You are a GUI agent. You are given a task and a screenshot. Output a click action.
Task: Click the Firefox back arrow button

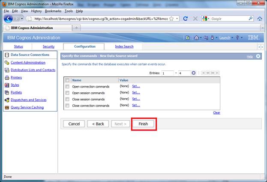tap(8, 18)
